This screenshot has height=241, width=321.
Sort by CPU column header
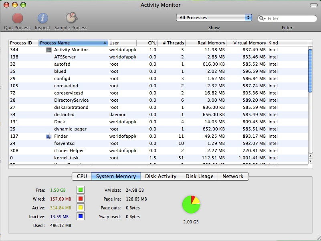[147, 43]
